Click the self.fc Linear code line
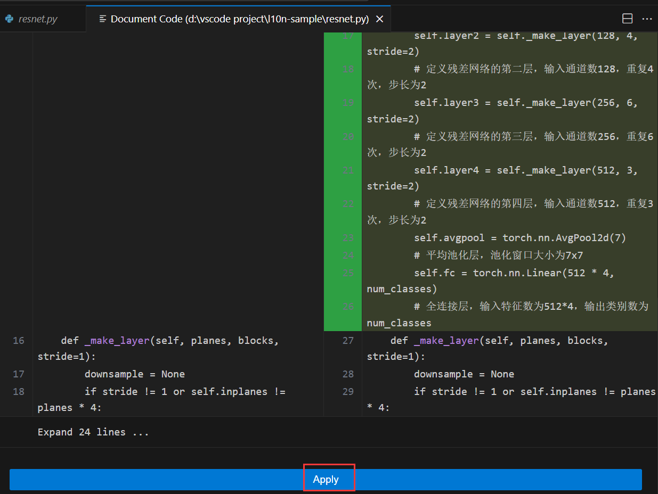 (514, 273)
